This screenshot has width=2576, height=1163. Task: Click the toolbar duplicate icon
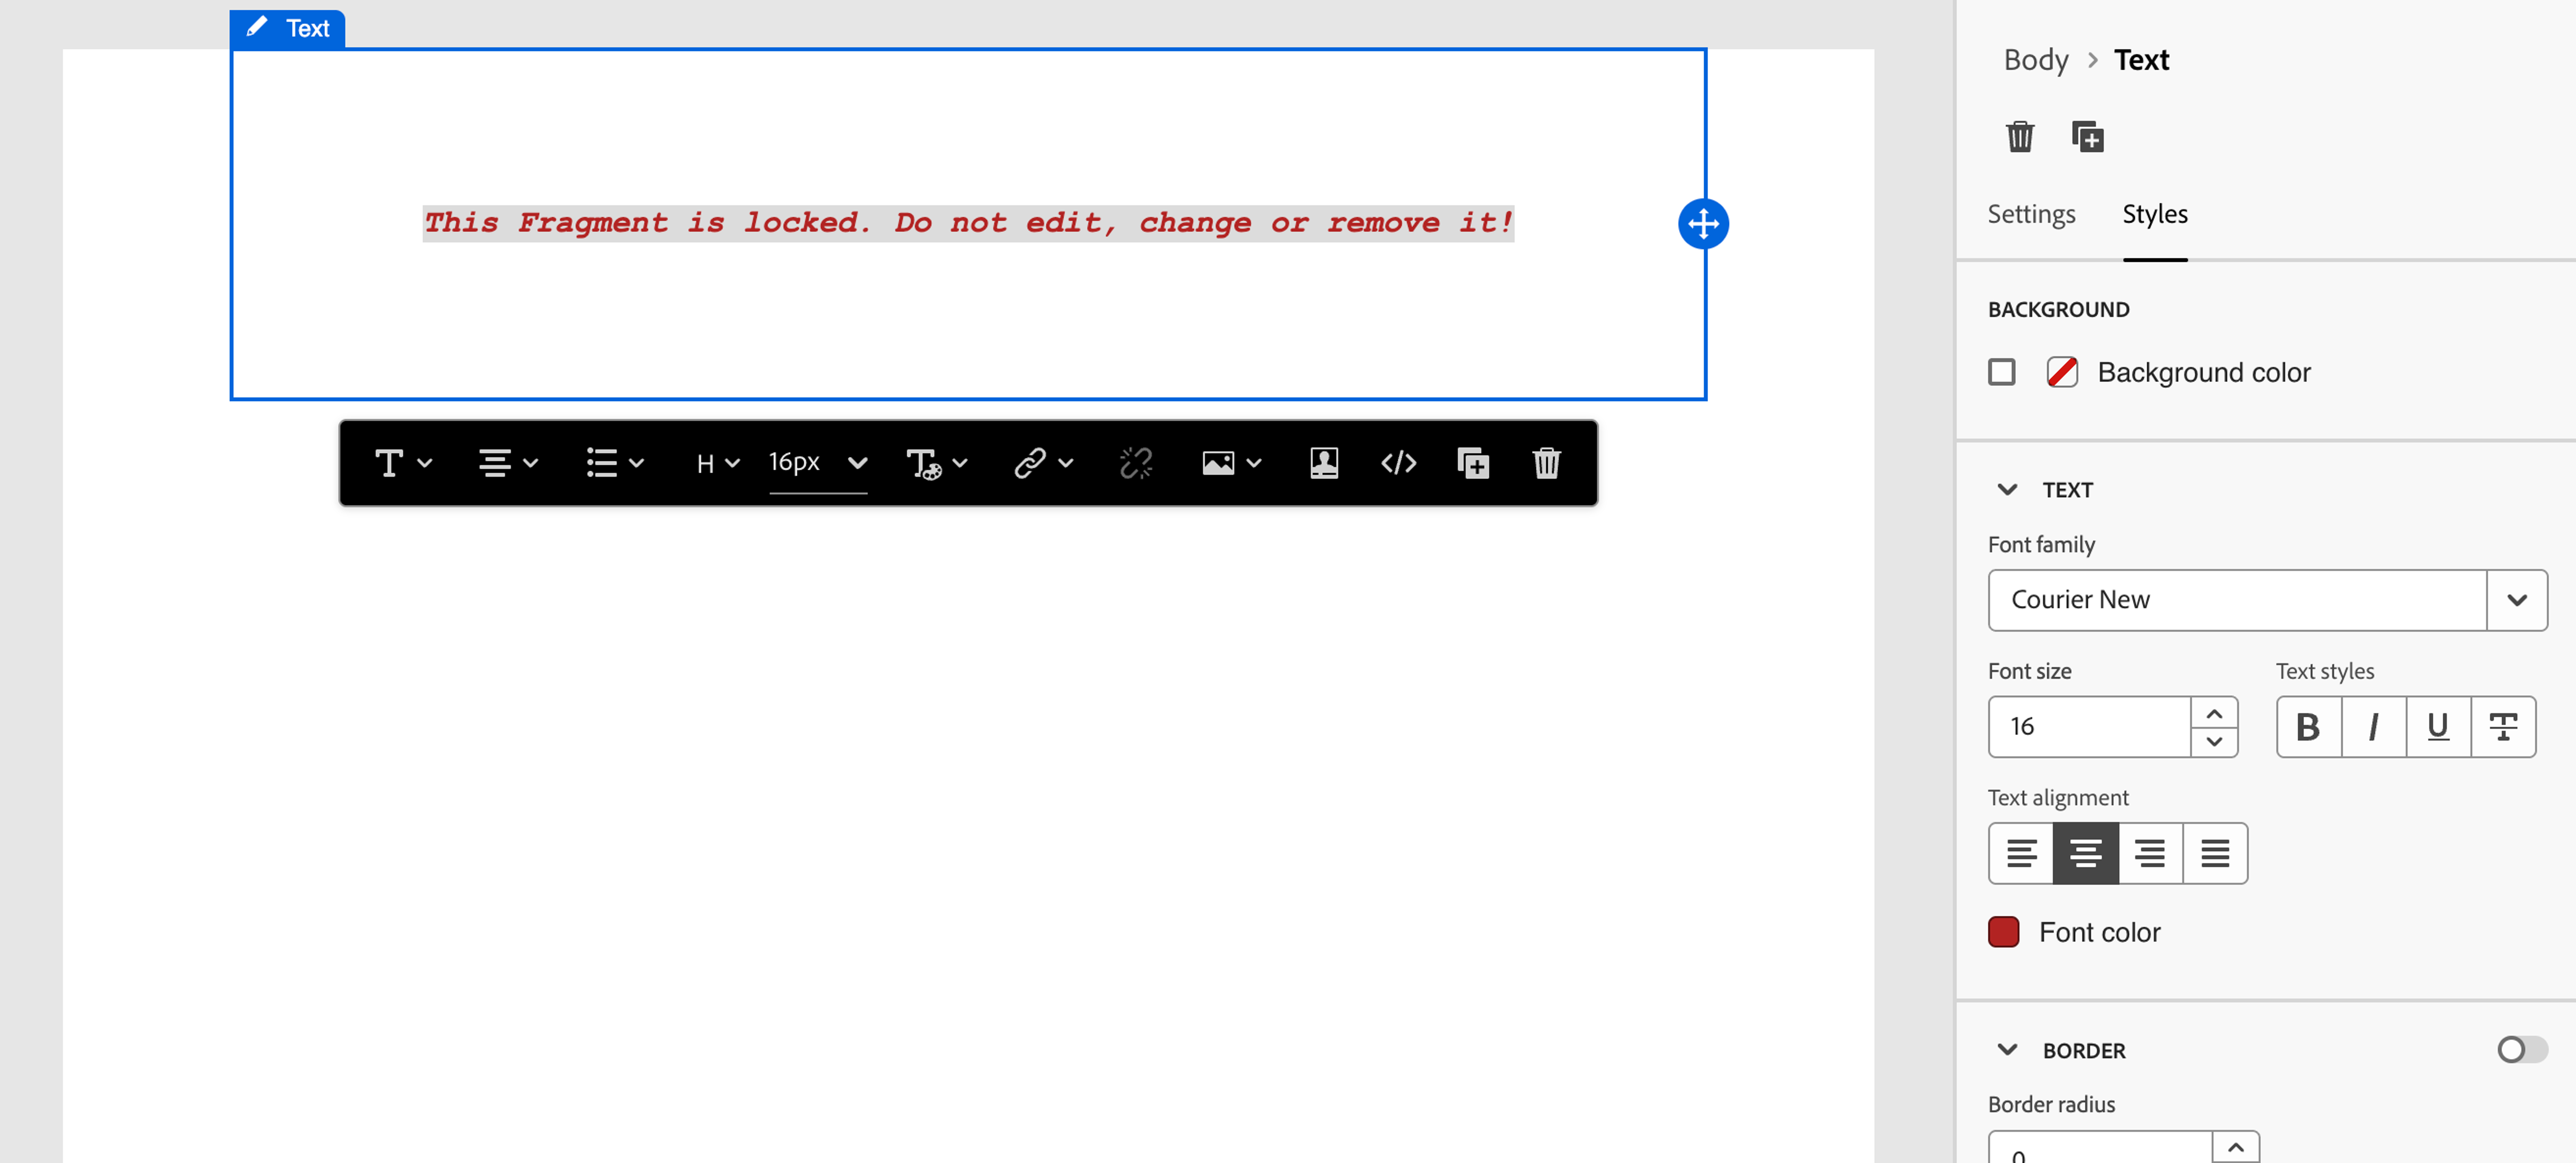pyautogui.click(x=1473, y=463)
